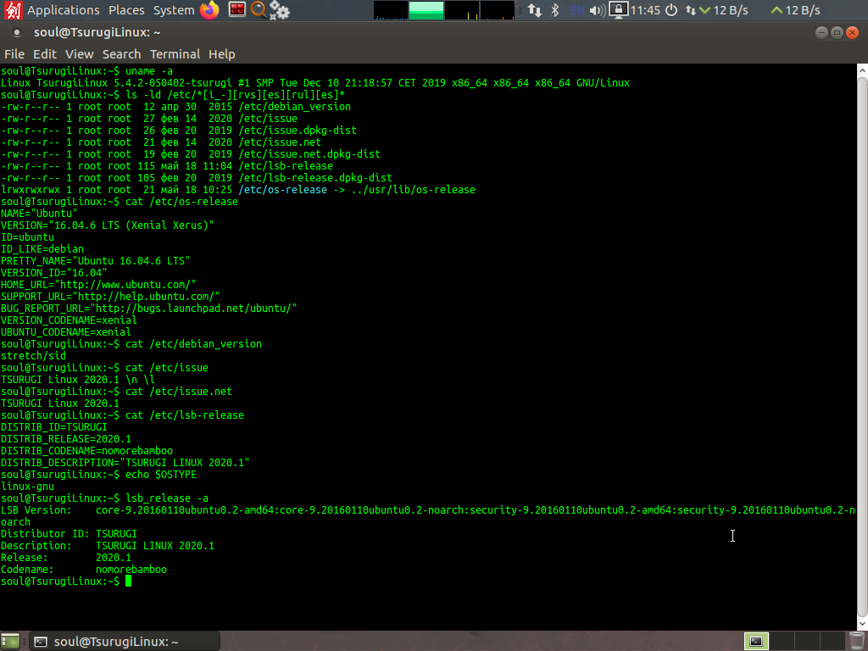Click the uname -a command line
Viewport: 868px width, 651px height.
(87, 71)
